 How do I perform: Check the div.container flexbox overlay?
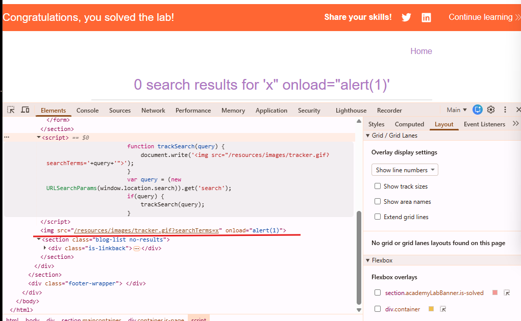378,309
